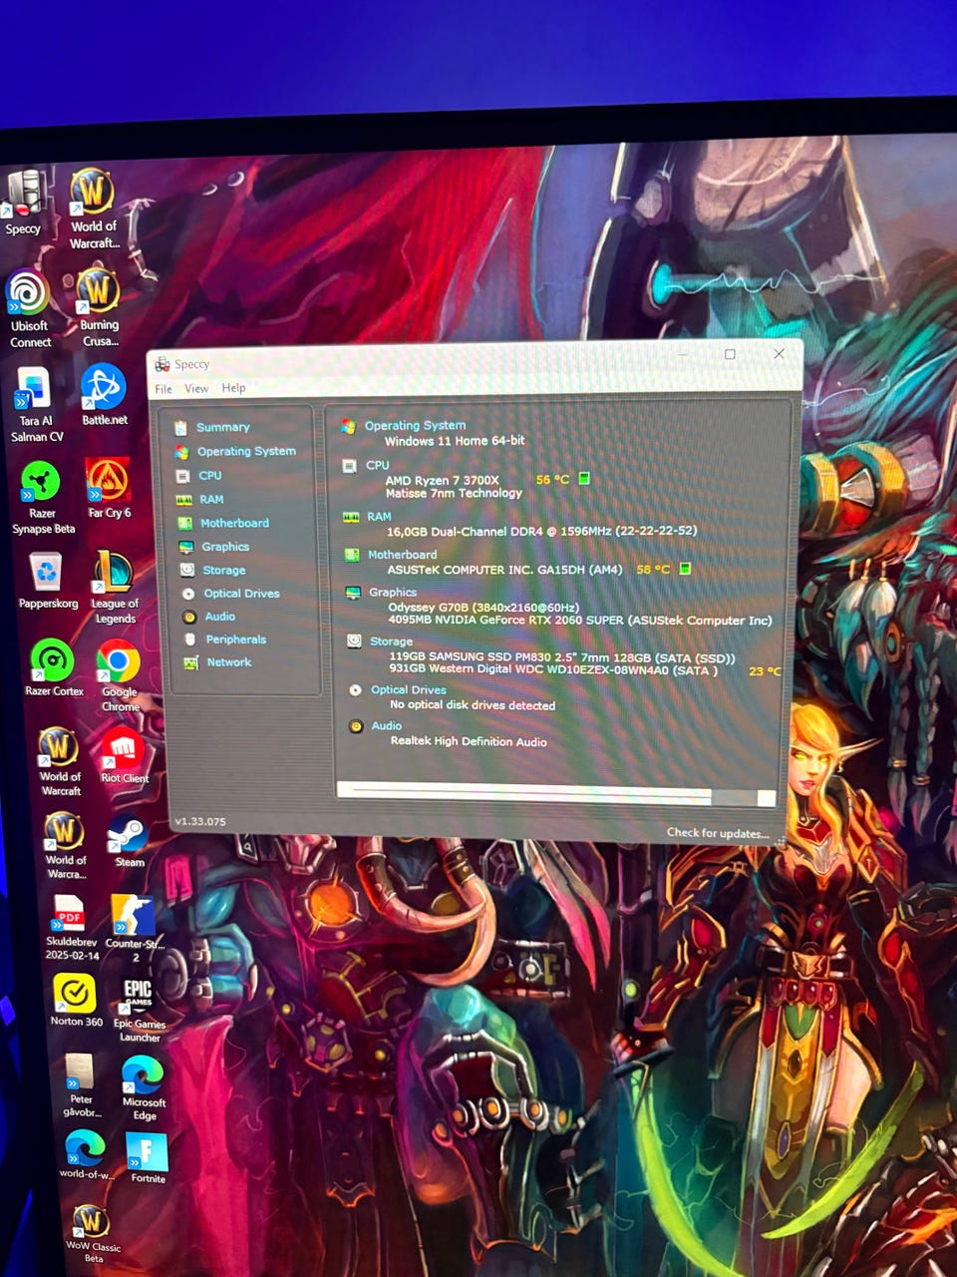Image resolution: width=957 pixels, height=1277 pixels.
Task: Open the Papperskorg recycle bin
Action: 47,582
